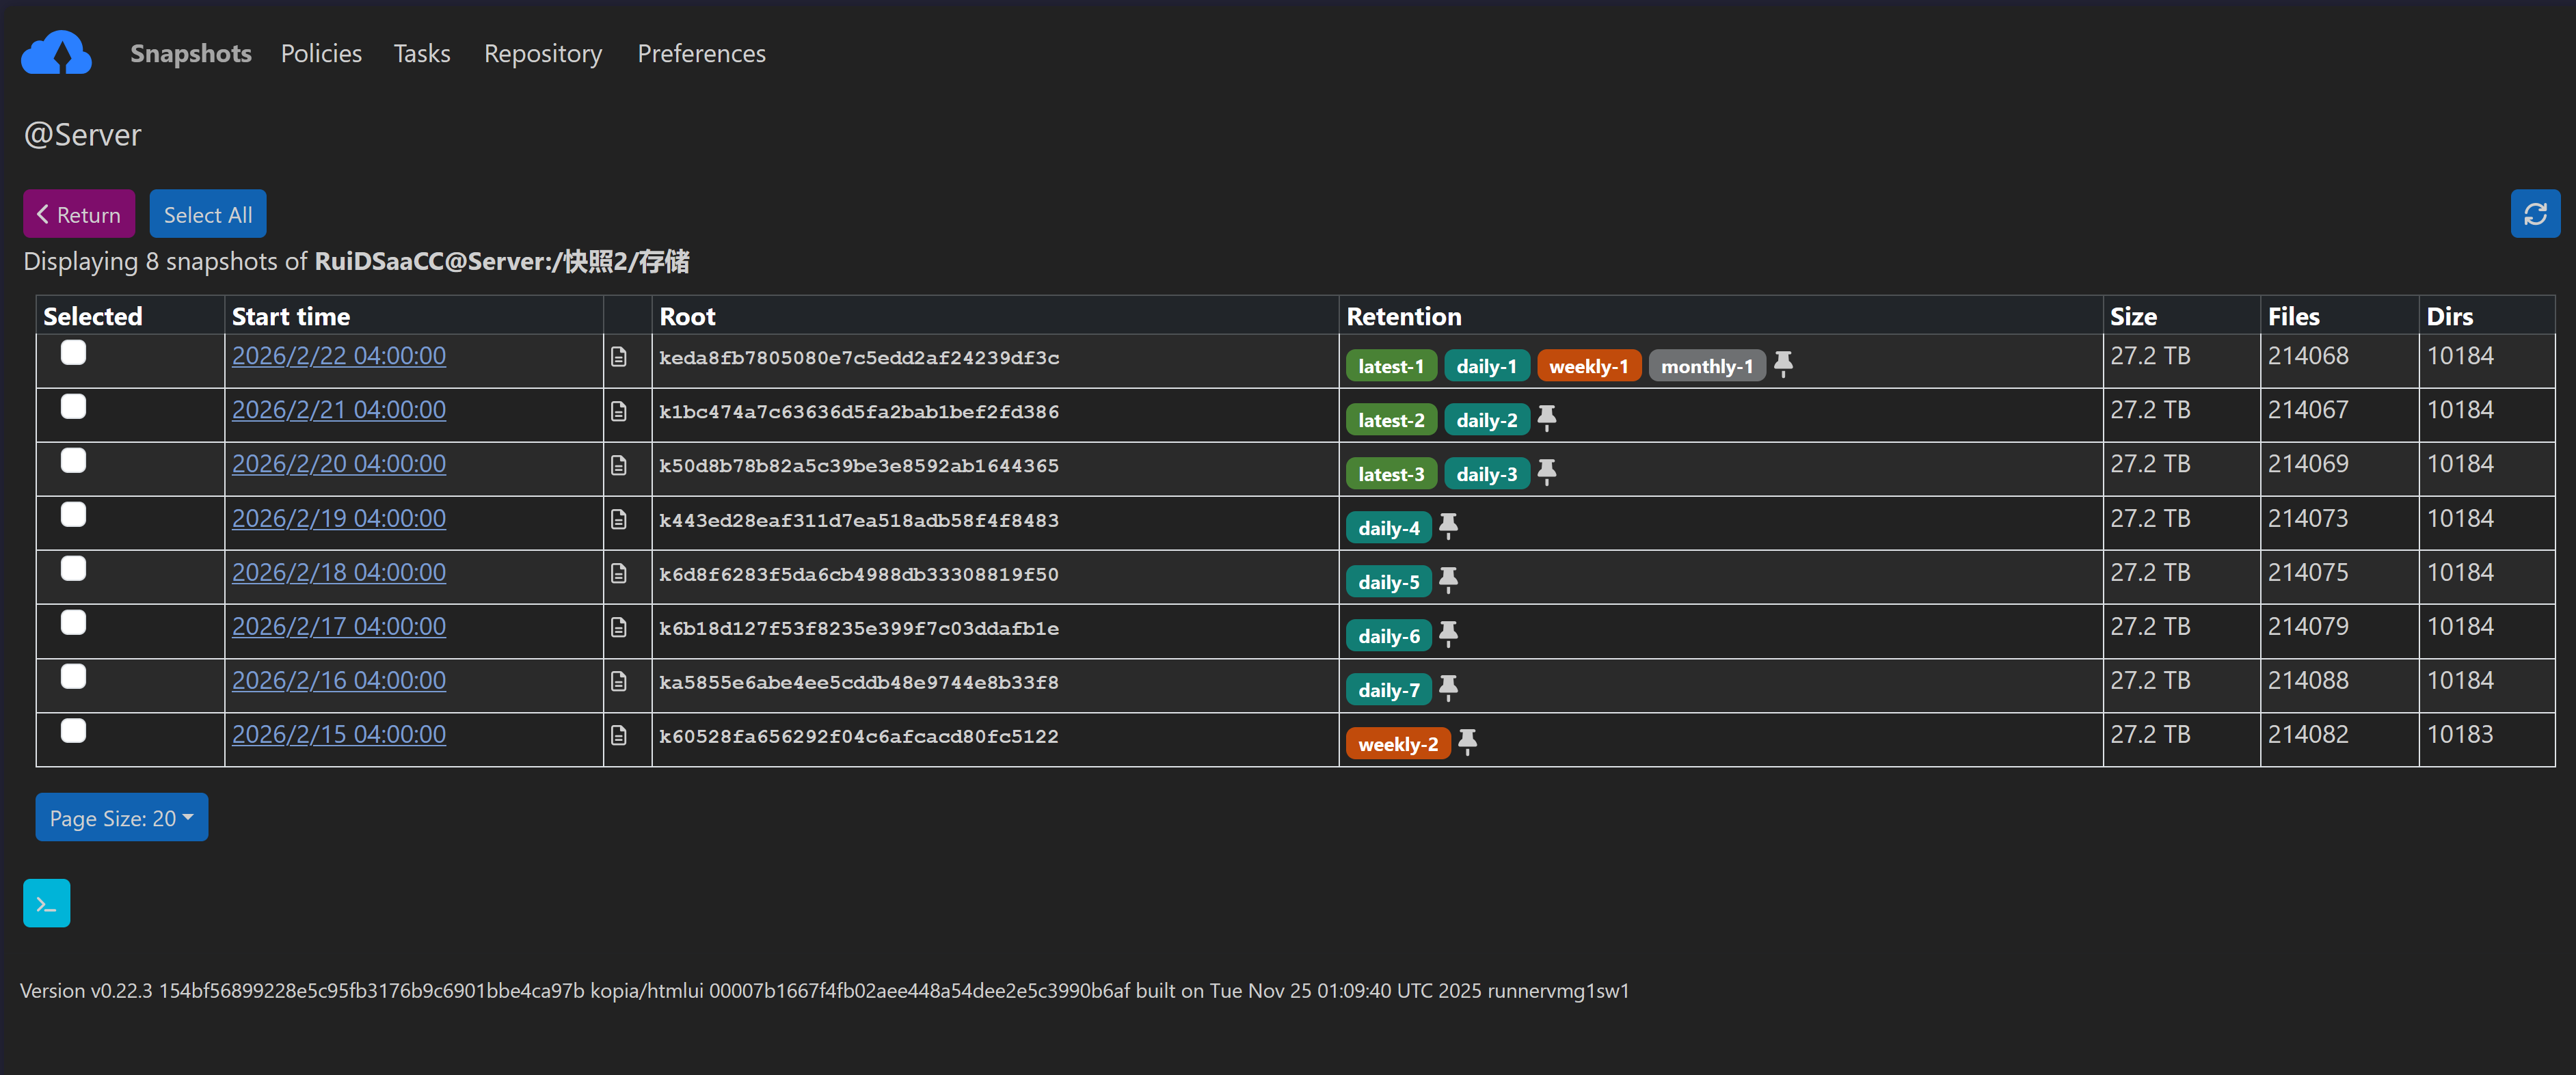2576x1075 pixels.
Task: Click the refresh snapshots icon button
Action: [x=2534, y=214]
